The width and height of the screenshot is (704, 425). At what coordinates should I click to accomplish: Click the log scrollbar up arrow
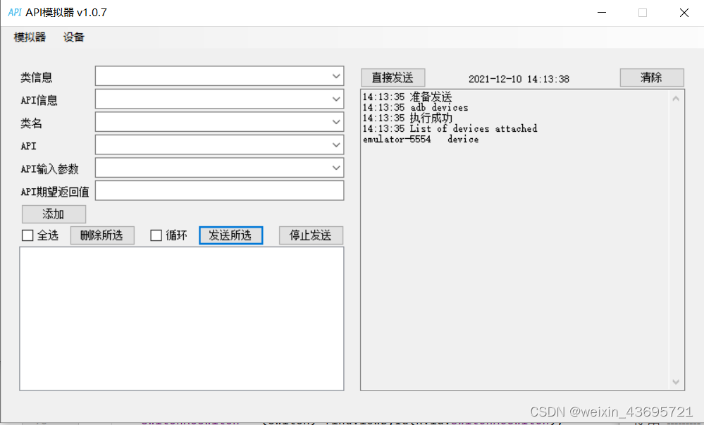coord(676,99)
